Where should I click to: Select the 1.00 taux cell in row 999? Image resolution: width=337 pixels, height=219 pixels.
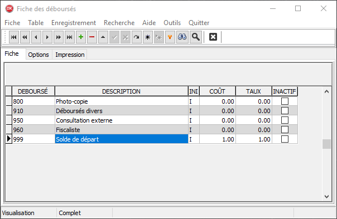coord(254,139)
